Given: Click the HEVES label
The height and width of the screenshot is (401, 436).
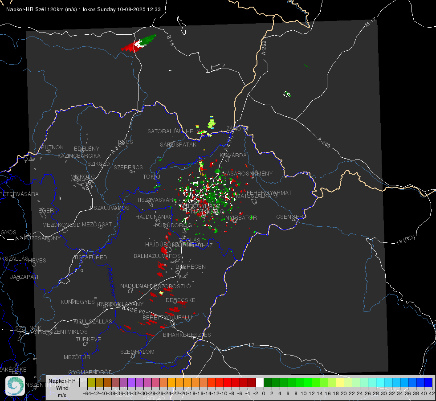Looking at the screenshot, I should (x=37, y=261).
